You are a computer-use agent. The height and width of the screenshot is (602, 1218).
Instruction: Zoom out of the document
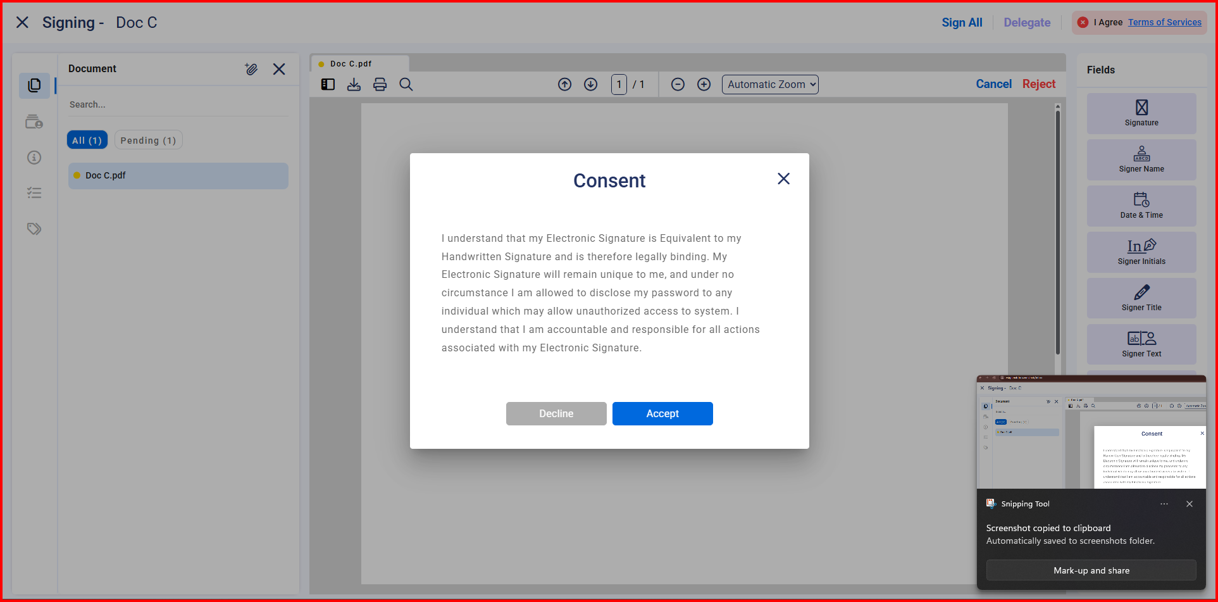(678, 84)
